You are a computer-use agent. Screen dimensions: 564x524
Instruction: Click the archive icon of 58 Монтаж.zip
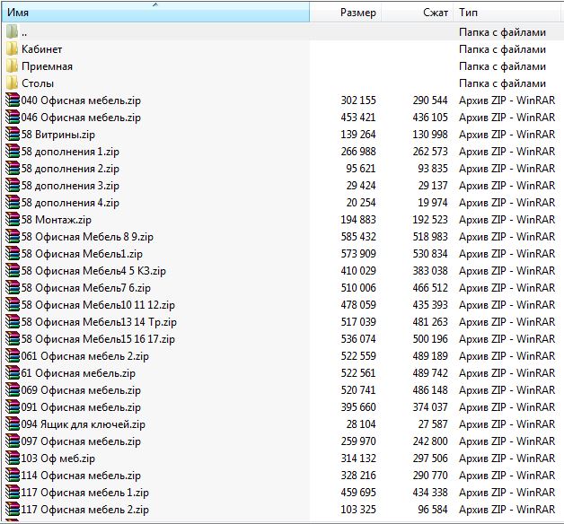[13, 220]
